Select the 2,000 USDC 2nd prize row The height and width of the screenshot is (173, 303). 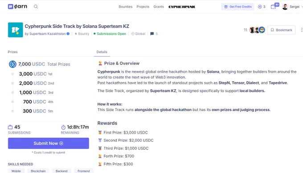point(37,83)
